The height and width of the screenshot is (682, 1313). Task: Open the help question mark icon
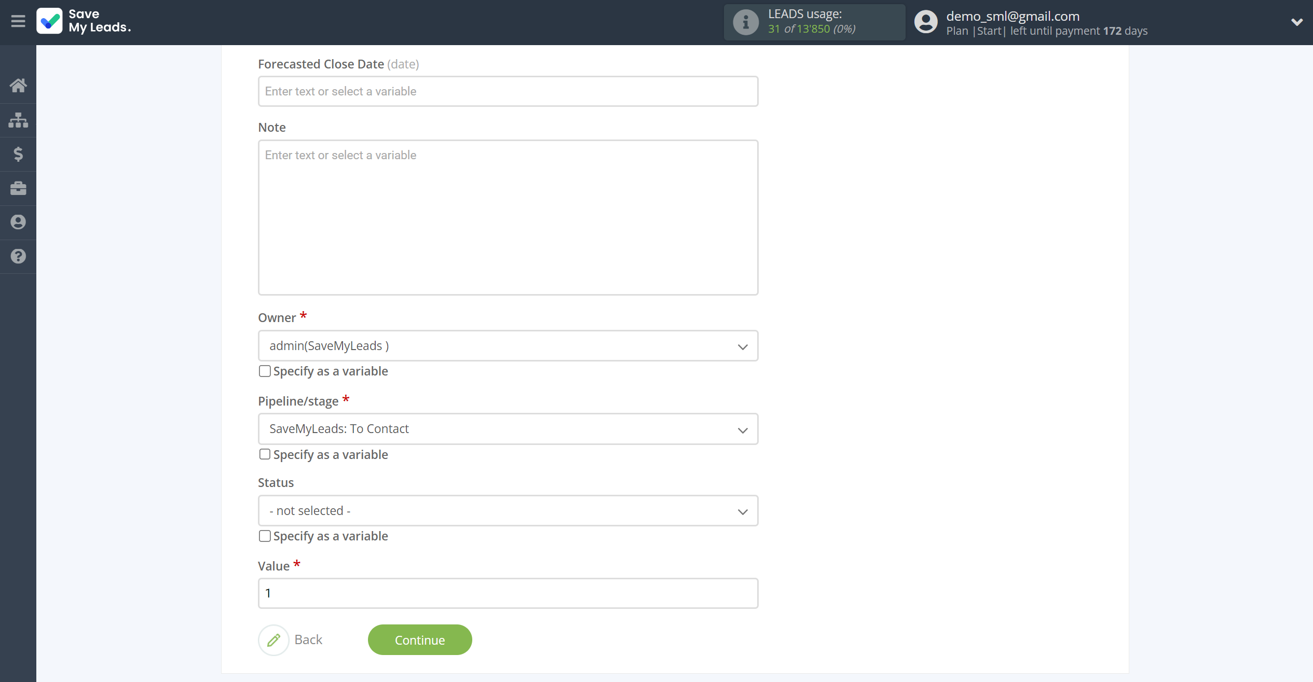point(18,256)
